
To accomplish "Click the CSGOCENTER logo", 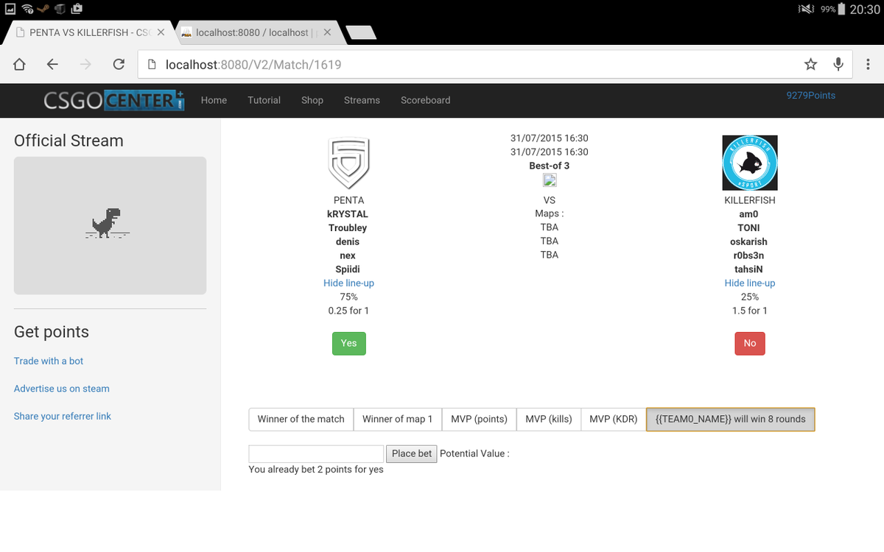I will [113, 100].
